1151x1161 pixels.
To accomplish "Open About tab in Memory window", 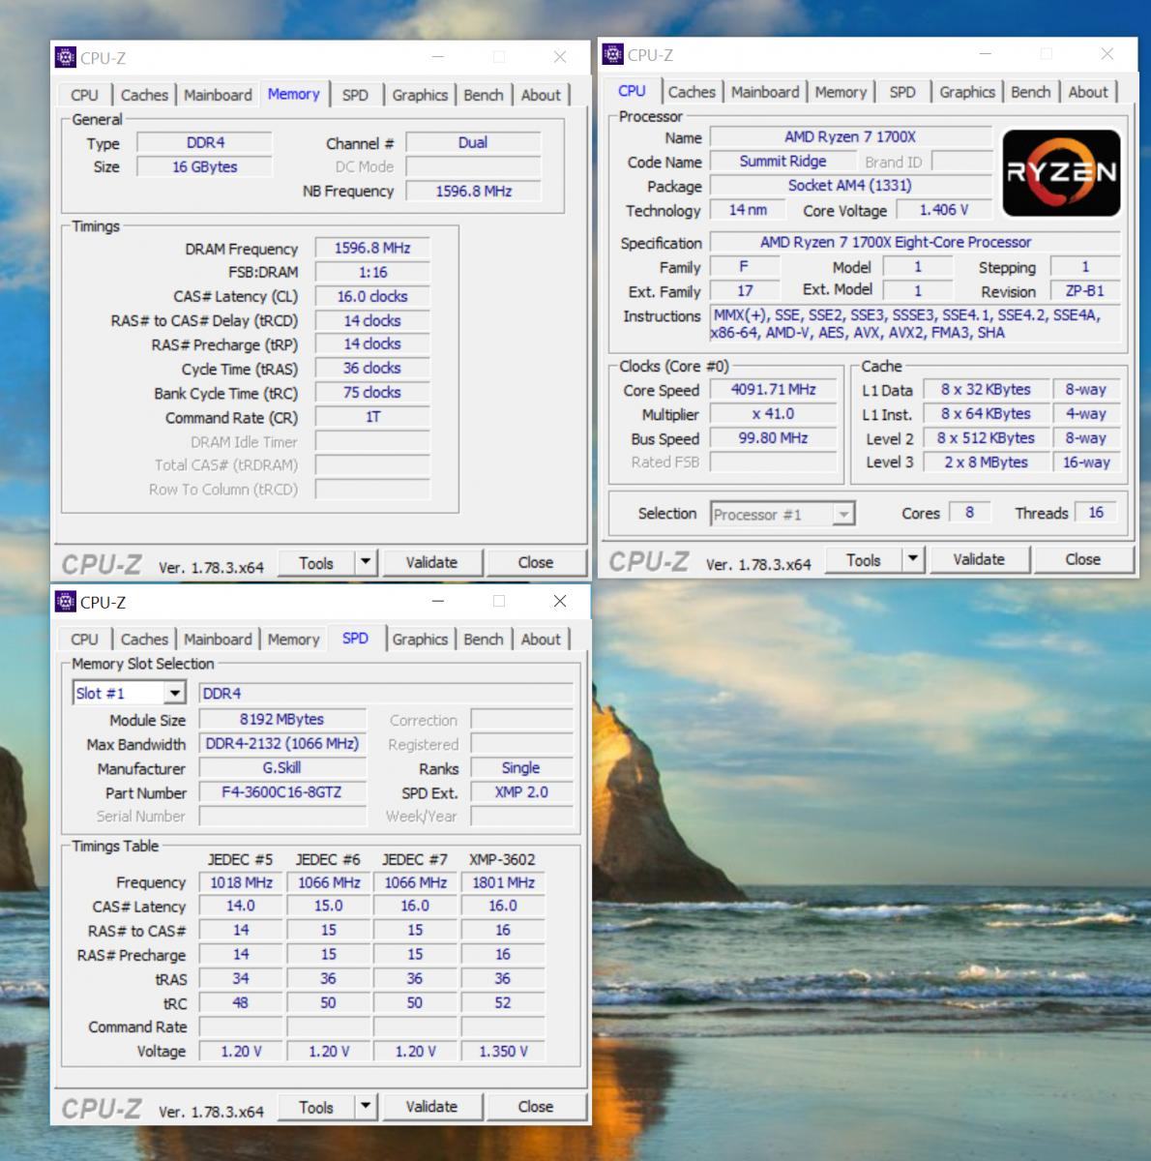I will coord(541,95).
